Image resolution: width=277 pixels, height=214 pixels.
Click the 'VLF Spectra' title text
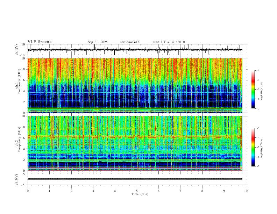pyautogui.click(x=40, y=42)
